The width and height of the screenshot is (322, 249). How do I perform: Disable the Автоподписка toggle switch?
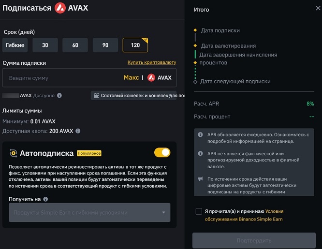click(162, 153)
